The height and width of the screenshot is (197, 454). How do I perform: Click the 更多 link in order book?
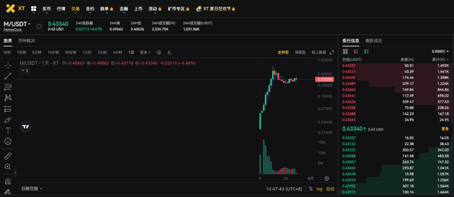(x=445, y=129)
